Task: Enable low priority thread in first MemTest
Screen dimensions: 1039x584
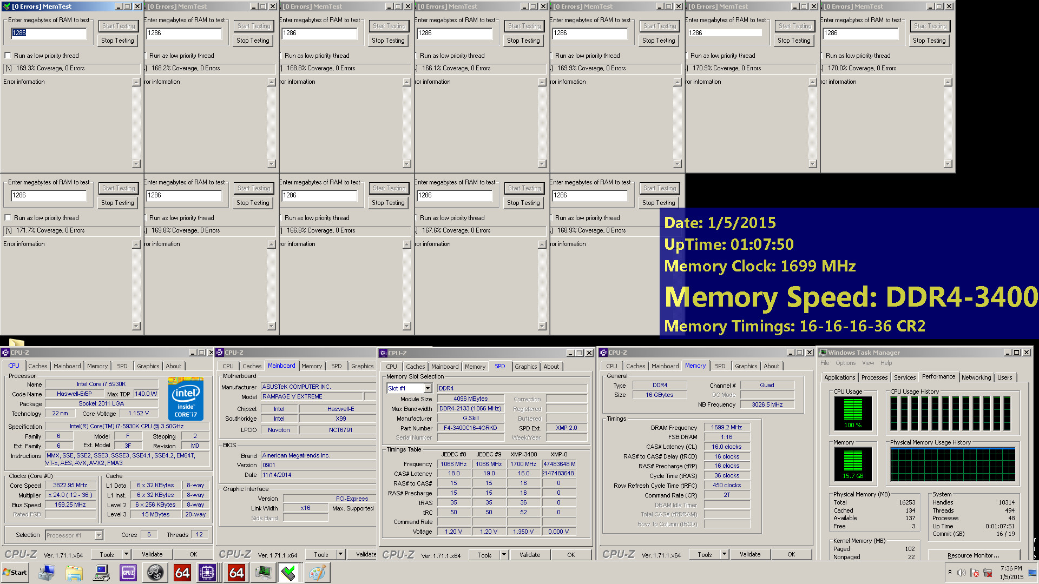Action: pyautogui.click(x=8, y=56)
